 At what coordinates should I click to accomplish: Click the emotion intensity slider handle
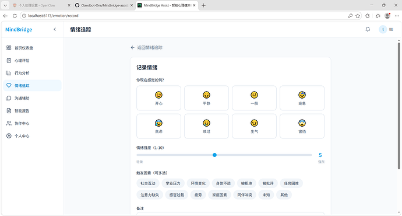click(x=214, y=155)
